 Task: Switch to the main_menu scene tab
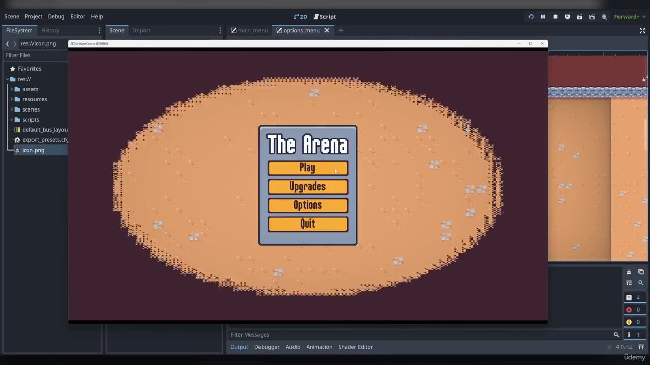[x=249, y=30]
